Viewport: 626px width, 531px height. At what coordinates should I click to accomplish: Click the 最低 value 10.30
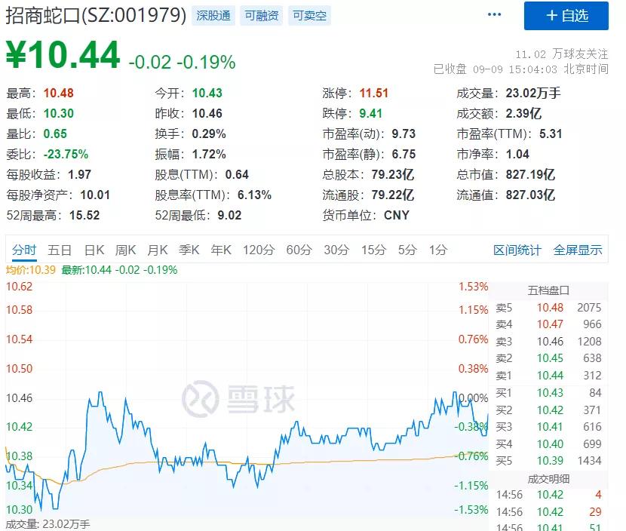tap(59, 113)
